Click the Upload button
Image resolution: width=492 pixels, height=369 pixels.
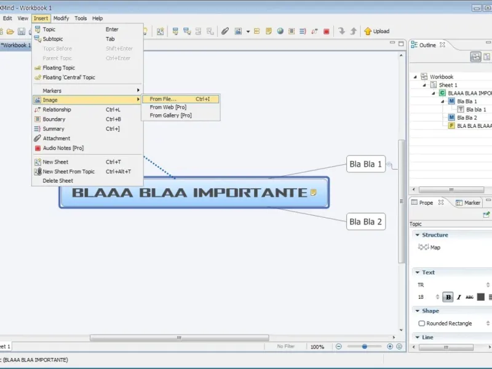click(377, 31)
